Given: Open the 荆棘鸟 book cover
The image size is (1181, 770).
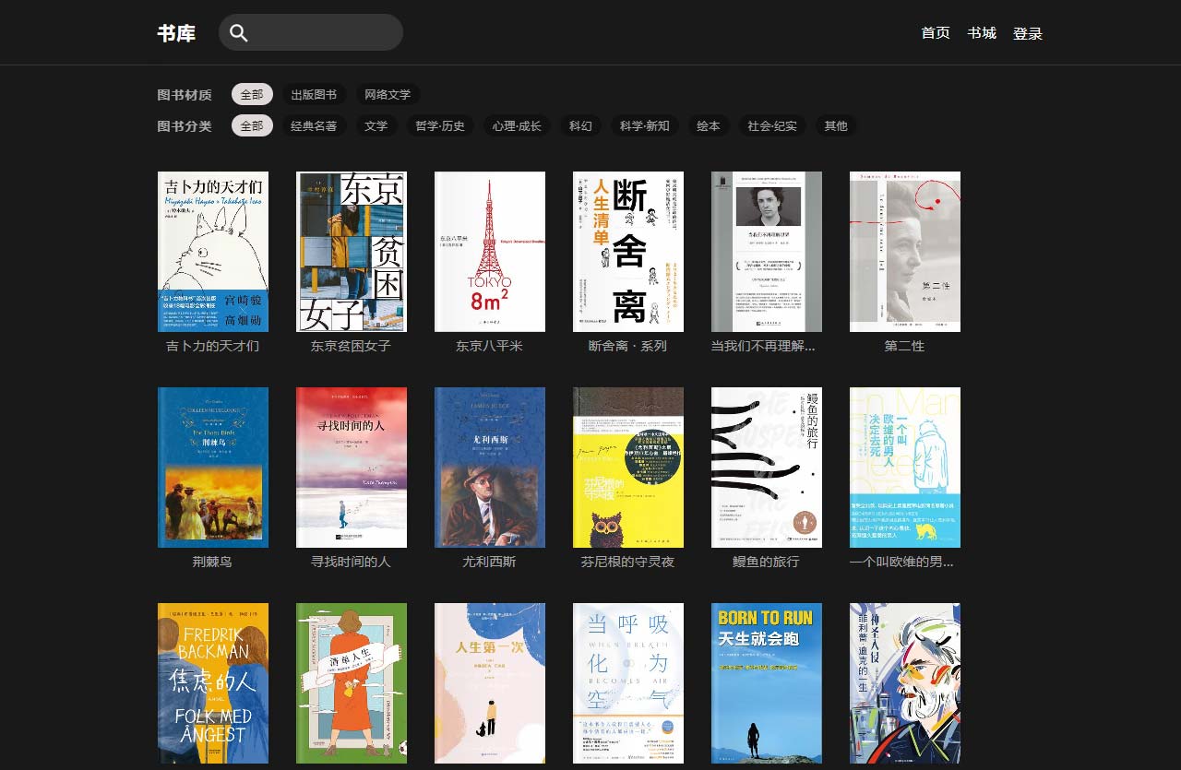Looking at the screenshot, I should pos(213,468).
